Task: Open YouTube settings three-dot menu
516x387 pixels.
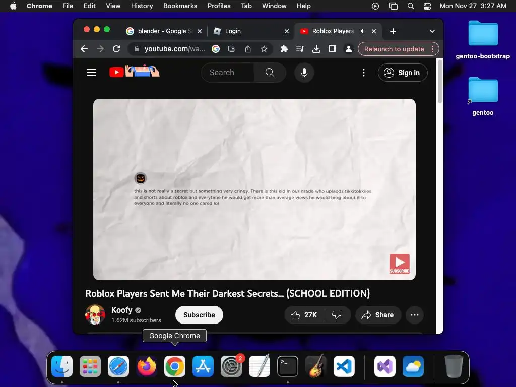Action: click(364, 73)
